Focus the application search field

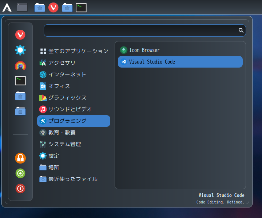[145, 31]
